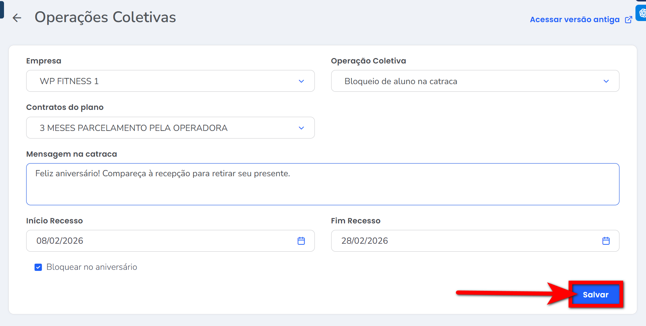Uncheck the Bloquear no aniversário checkbox
The image size is (646, 326).
pos(38,267)
